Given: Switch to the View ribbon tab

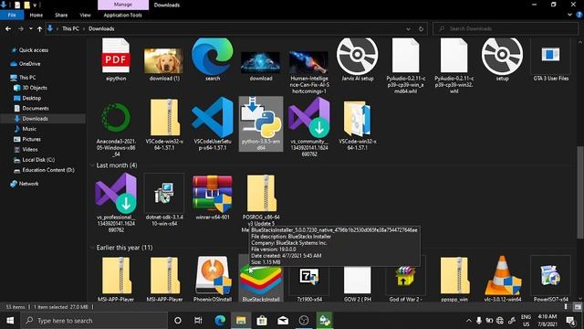Looking at the screenshot, I should pos(85,15).
